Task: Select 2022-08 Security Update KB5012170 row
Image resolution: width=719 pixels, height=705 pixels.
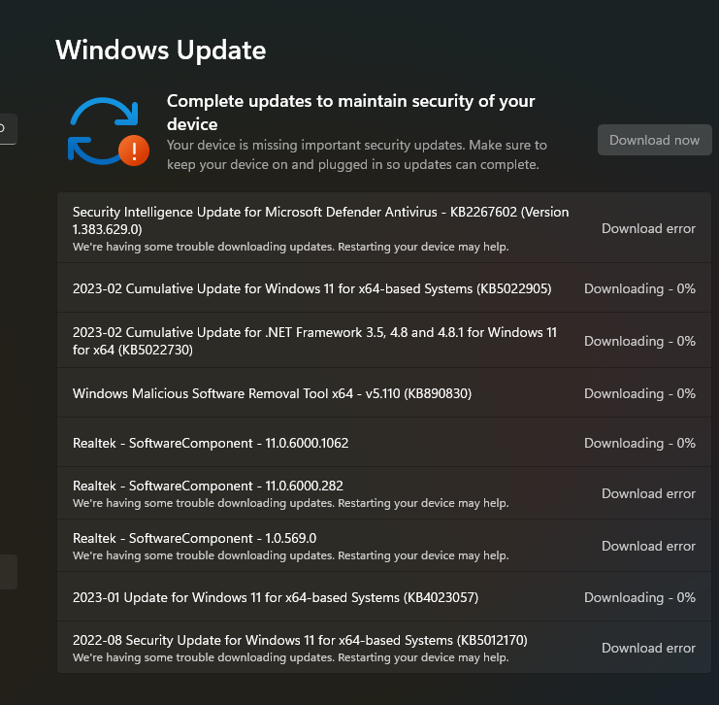Action: (384, 647)
